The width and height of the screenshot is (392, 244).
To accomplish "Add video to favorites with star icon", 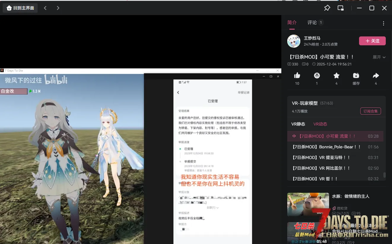I will click(337, 76).
